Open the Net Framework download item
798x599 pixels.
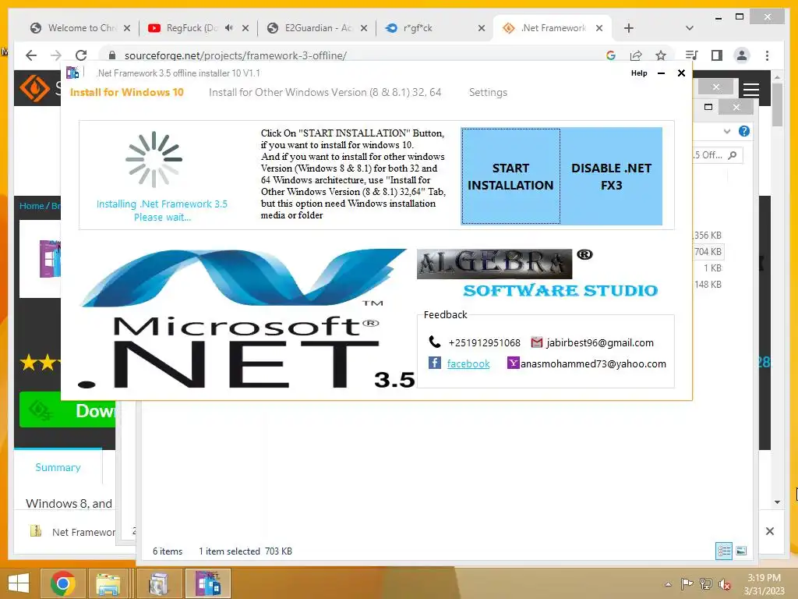(x=74, y=532)
